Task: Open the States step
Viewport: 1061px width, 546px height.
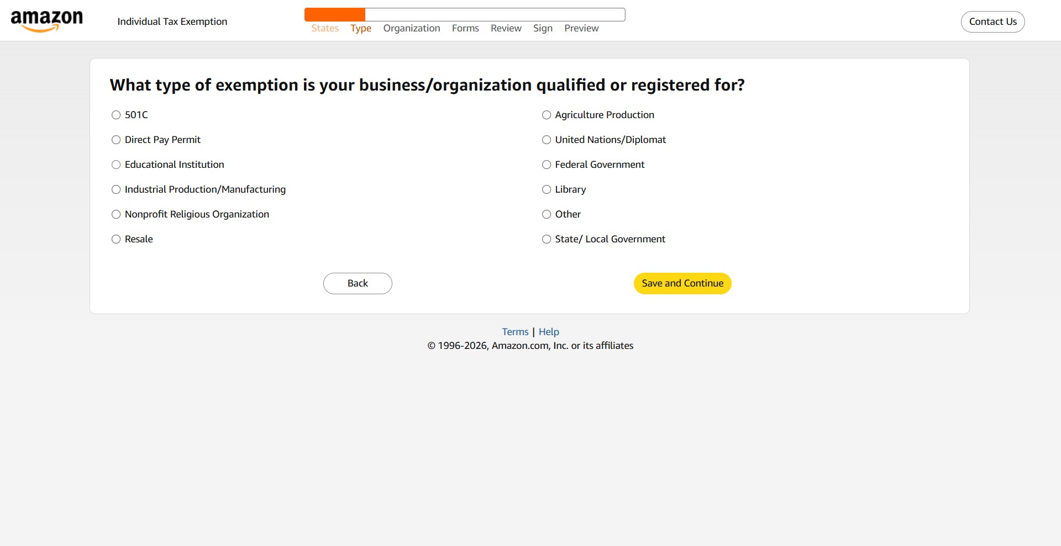Action: (x=324, y=28)
